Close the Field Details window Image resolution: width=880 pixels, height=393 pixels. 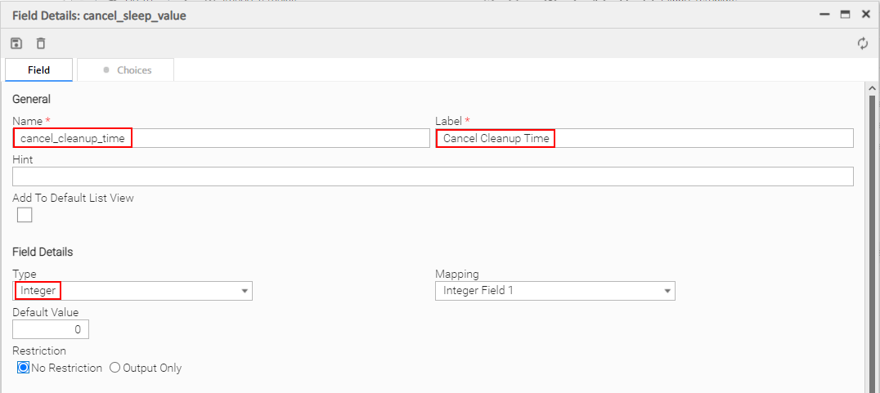(865, 15)
